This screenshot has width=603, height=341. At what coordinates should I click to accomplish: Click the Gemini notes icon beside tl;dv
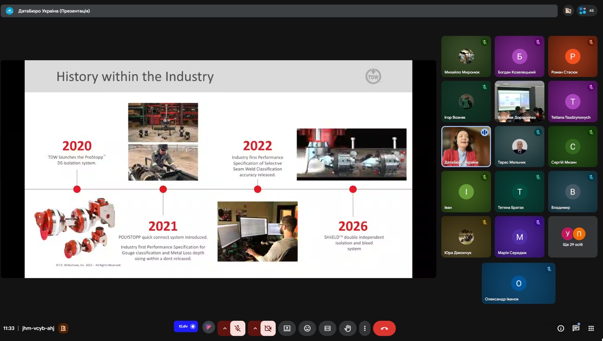(208, 328)
